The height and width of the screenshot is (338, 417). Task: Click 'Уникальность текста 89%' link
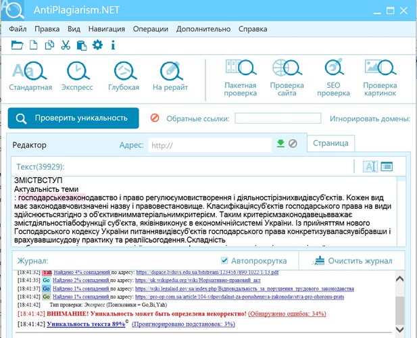86,324
